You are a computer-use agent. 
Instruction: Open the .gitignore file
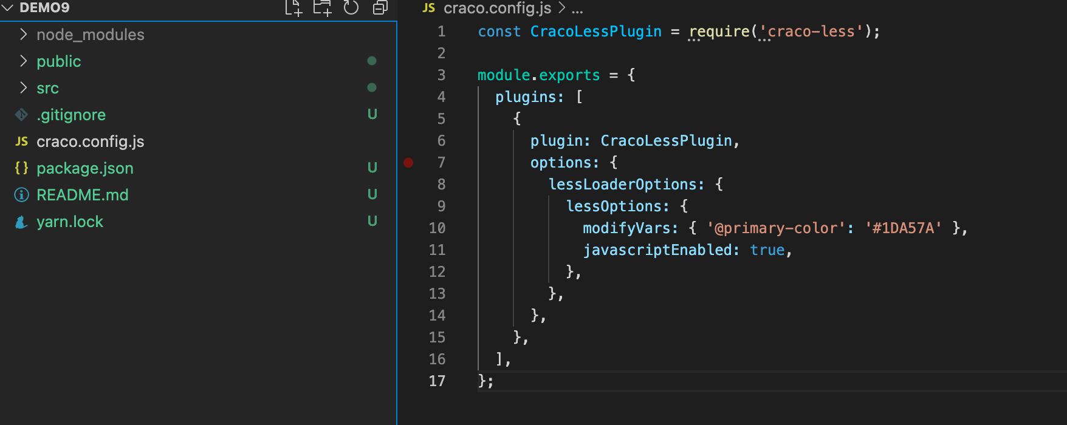click(x=71, y=115)
